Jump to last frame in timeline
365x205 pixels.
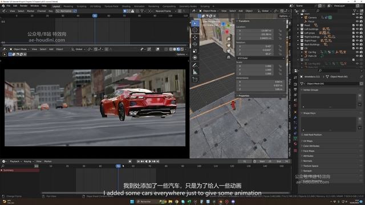tap(157, 161)
